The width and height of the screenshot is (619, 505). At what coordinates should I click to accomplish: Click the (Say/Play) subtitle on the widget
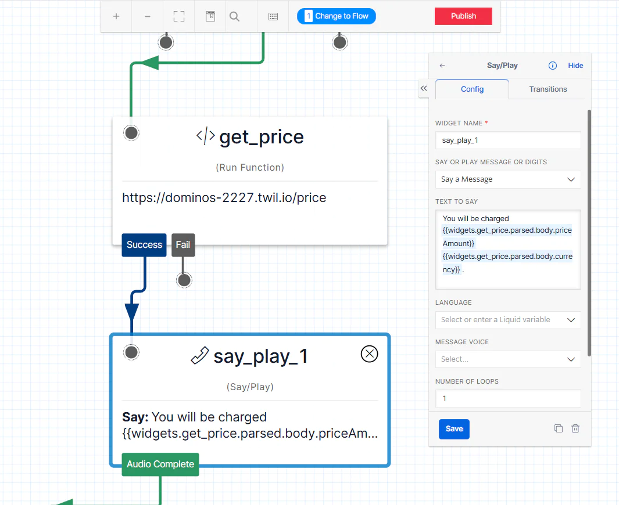[x=250, y=387]
